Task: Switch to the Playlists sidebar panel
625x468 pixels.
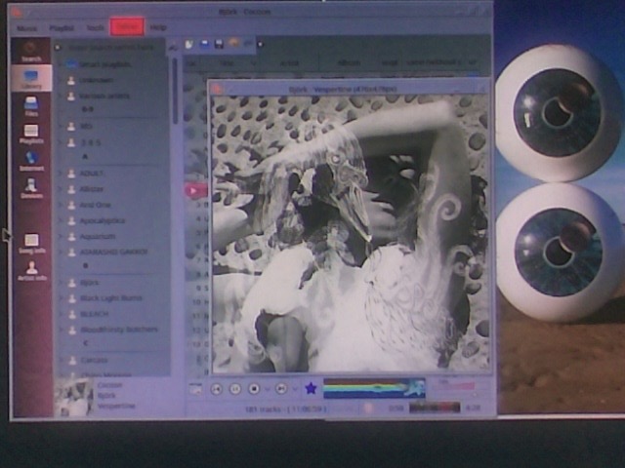Action: pyautogui.click(x=31, y=134)
